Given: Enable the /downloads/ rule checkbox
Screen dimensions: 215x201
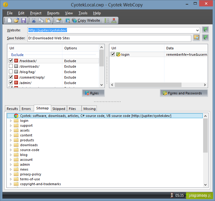Looking at the screenshot, I should [x=11, y=66].
